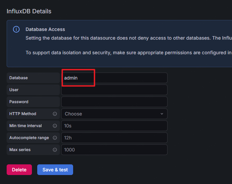
Task: Click the Max series info icon
Action: [55, 150]
